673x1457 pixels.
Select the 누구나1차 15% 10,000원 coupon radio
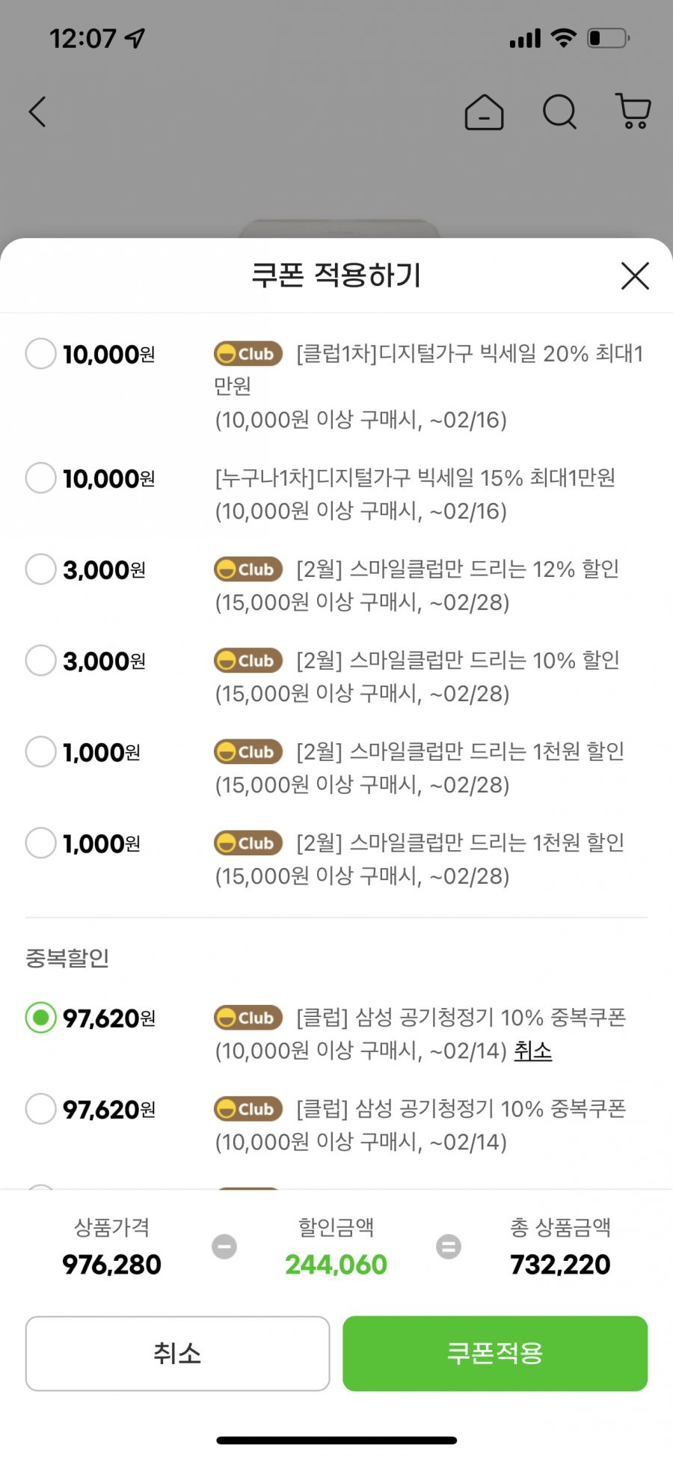40,477
